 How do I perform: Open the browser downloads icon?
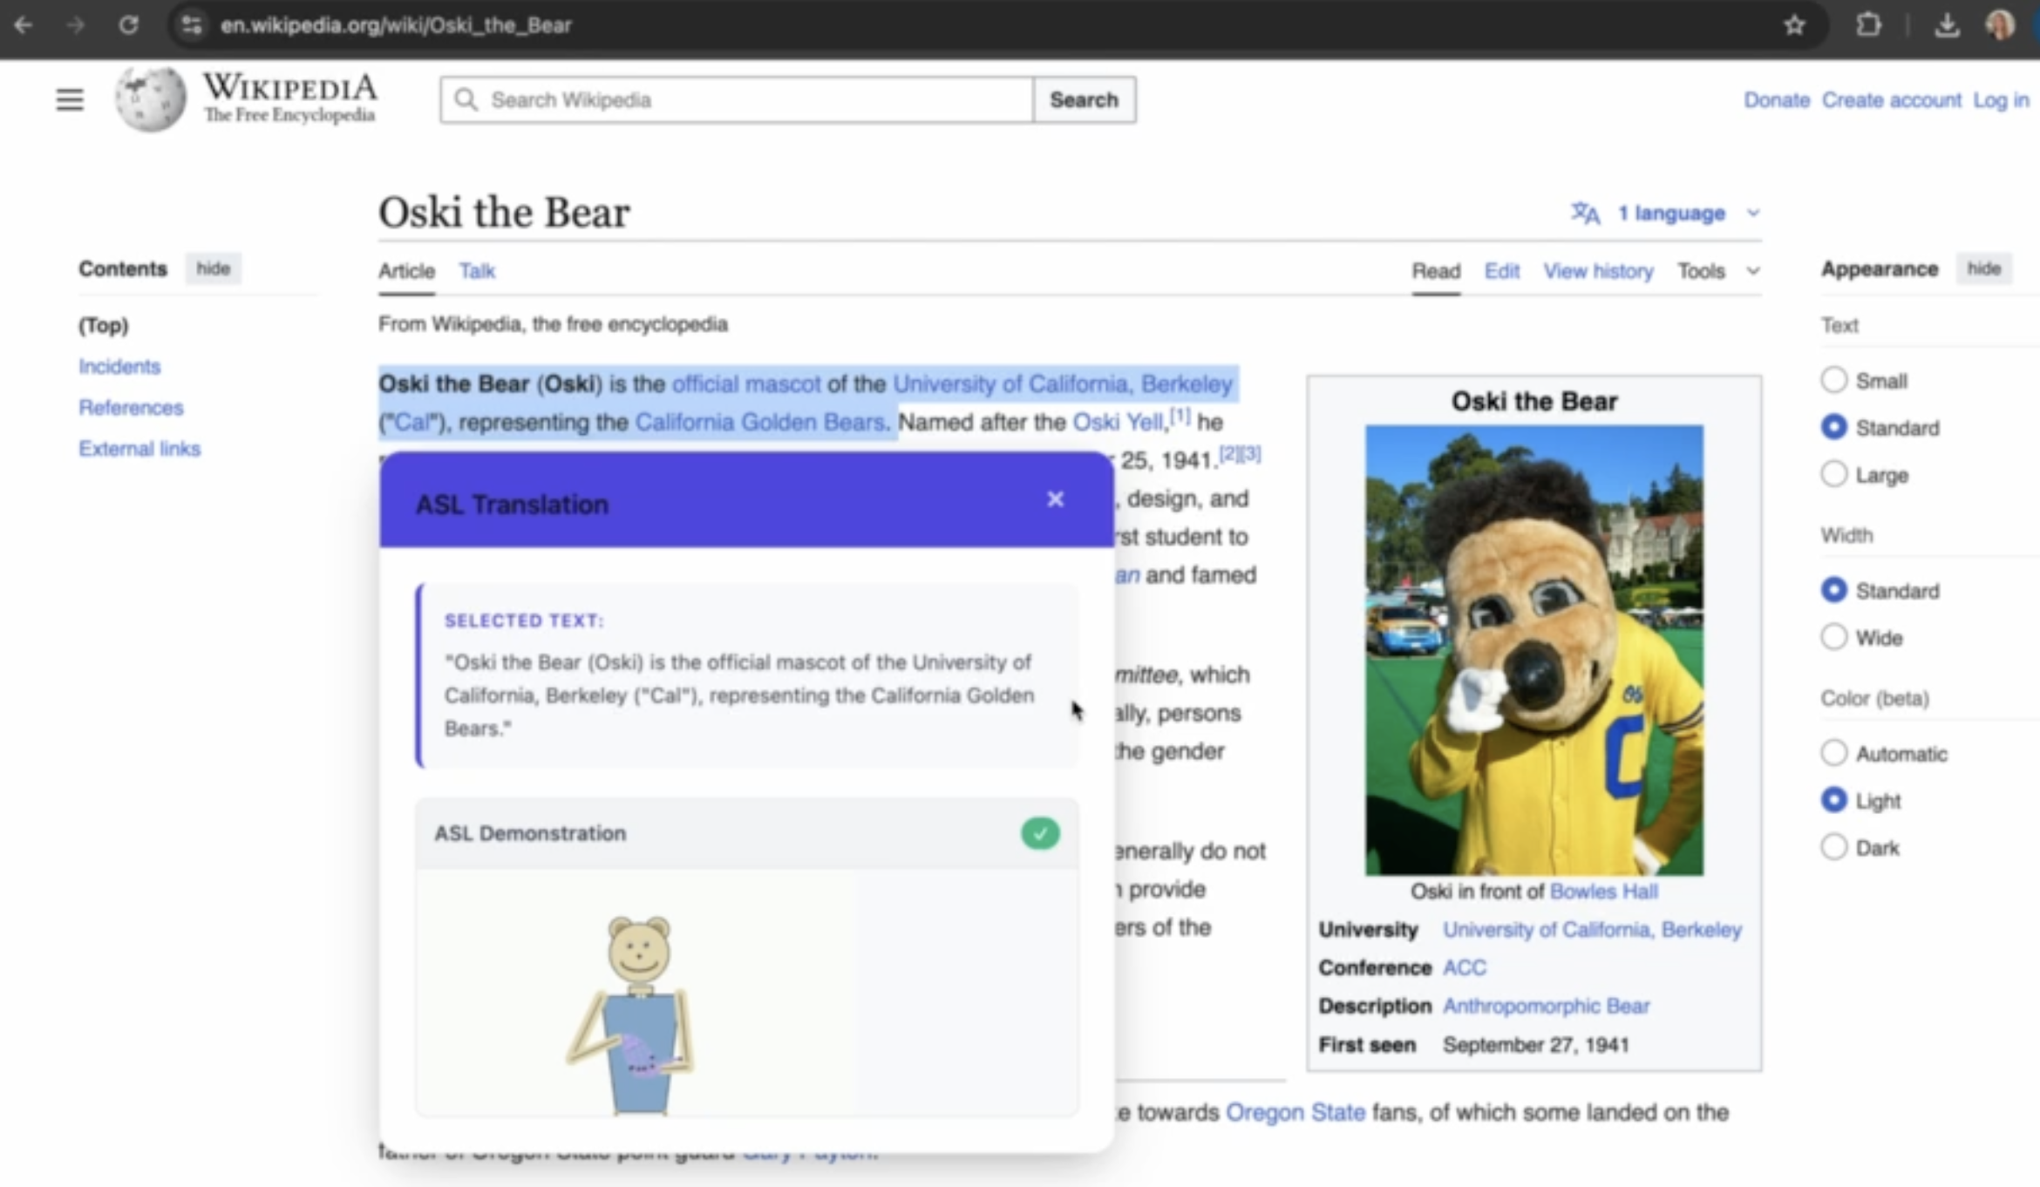point(1946,25)
